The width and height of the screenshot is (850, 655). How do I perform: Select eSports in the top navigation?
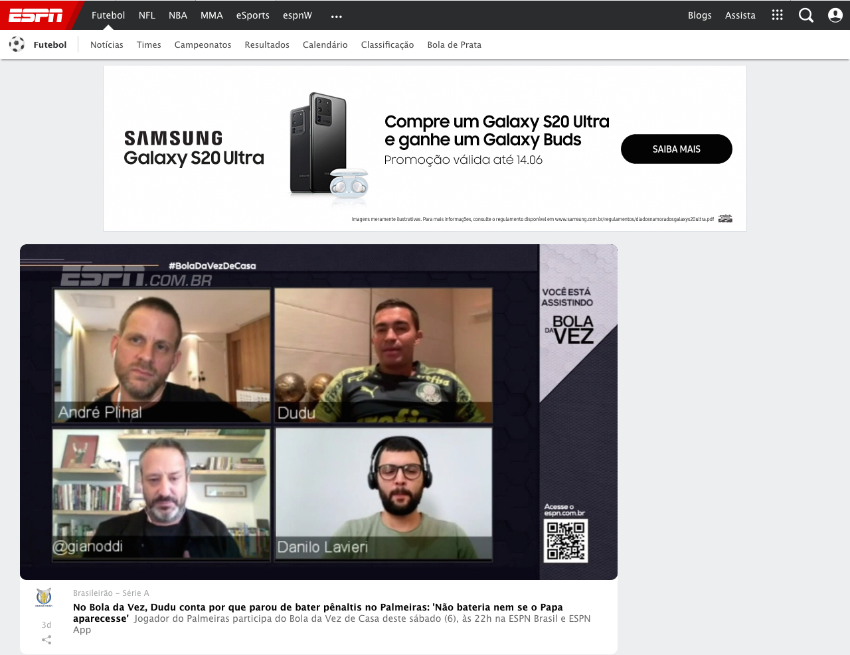pyautogui.click(x=253, y=15)
